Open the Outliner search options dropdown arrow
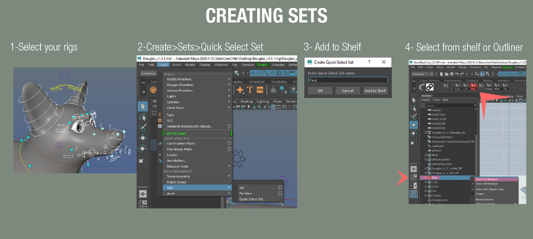533x239 pixels. tap(475, 105)
